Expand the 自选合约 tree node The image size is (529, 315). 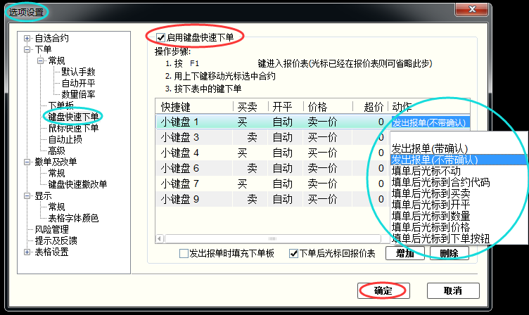tap(27, 38)
